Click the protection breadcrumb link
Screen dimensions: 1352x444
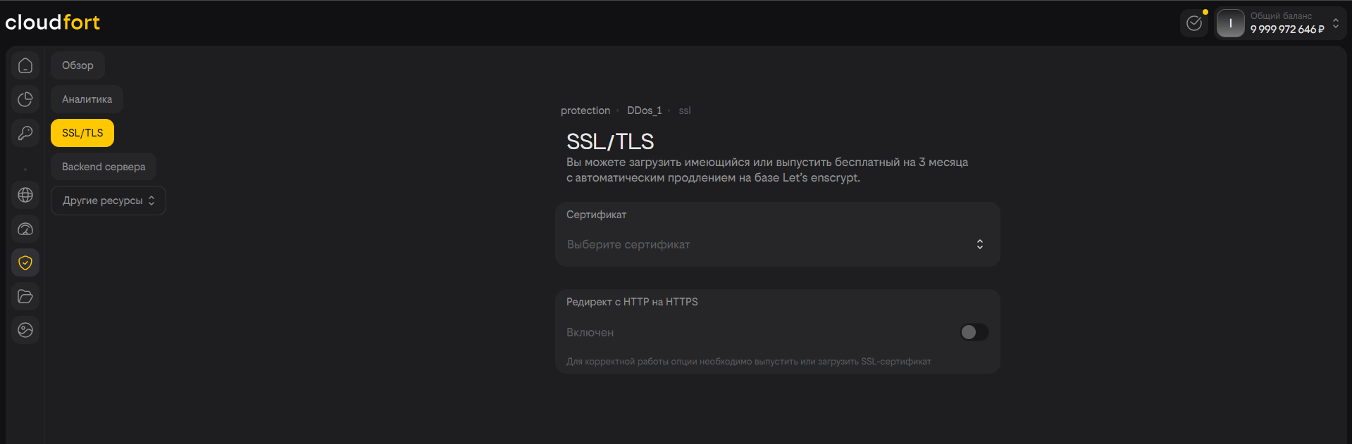pos(585,110)
